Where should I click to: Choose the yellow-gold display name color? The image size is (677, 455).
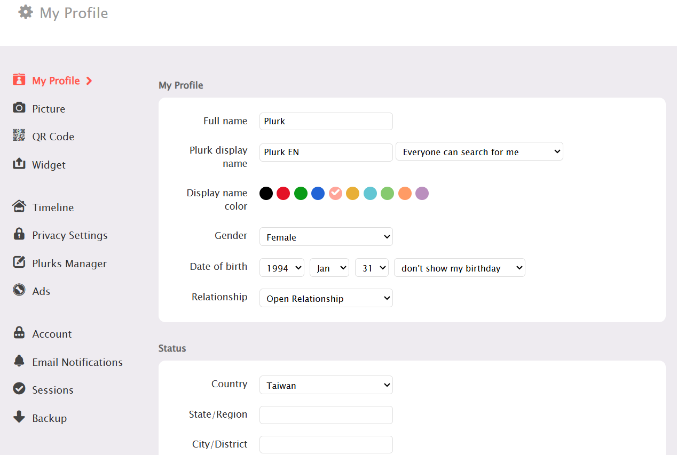click(x=353, y=193)
